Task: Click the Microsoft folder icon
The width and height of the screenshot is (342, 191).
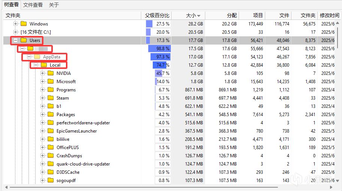Action: pos(51,81)
